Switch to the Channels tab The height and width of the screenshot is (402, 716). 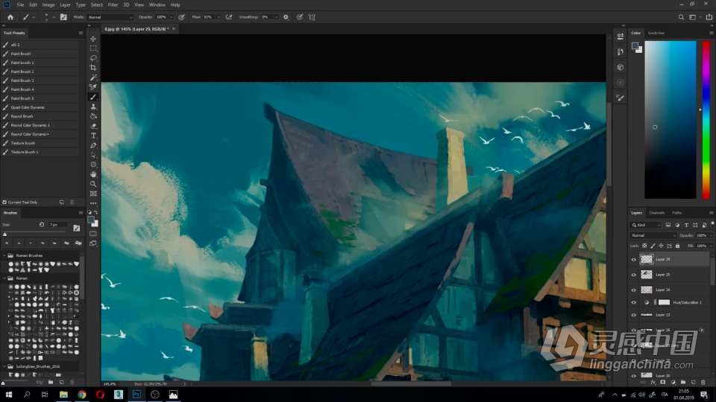[x=656, y=213]
